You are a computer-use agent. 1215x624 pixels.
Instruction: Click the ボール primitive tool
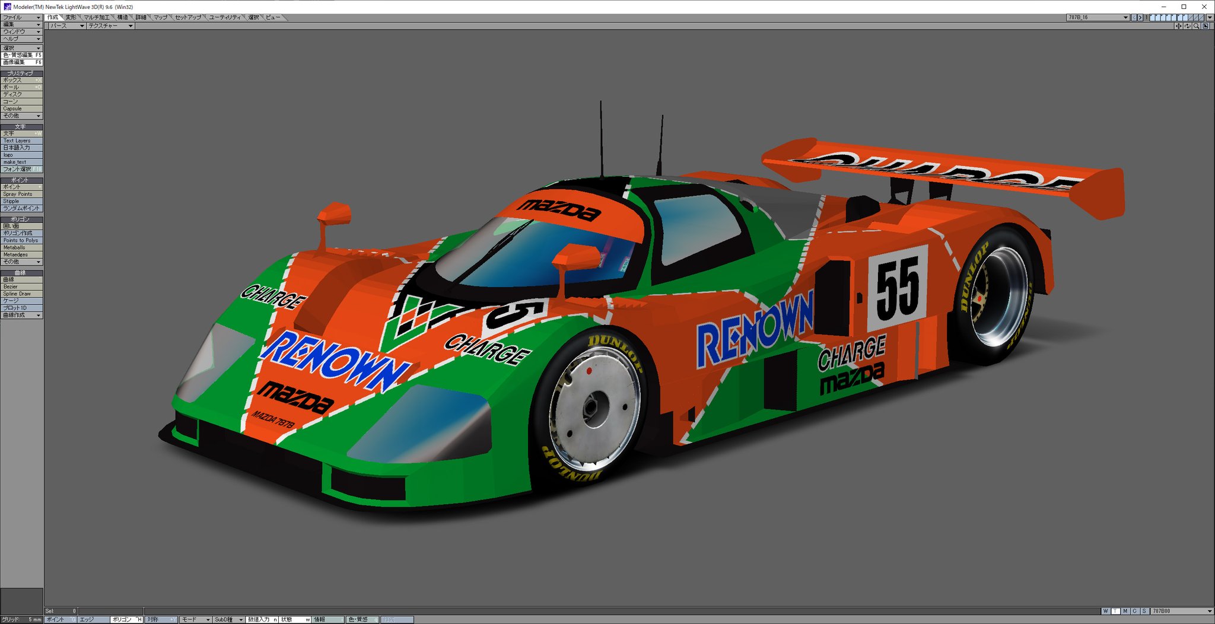pos(21,87)
